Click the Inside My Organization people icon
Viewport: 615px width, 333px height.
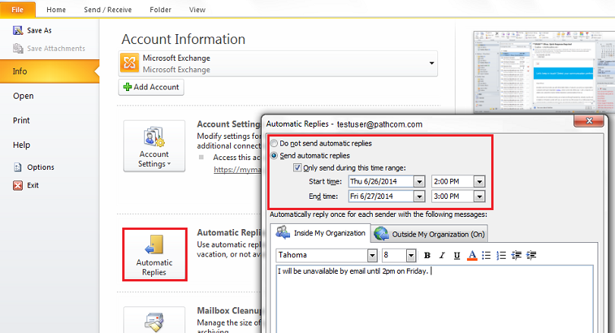(x=282, y=233)
